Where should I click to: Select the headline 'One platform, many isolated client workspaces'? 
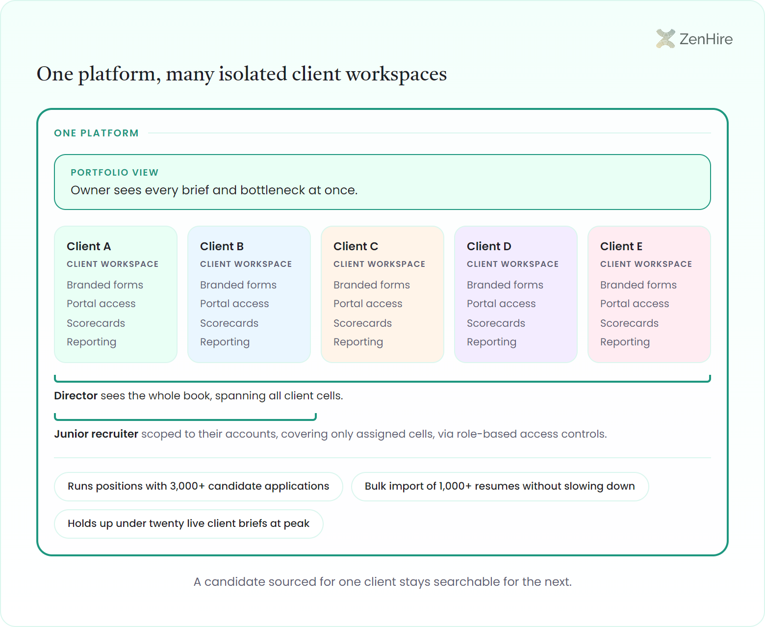242,74
